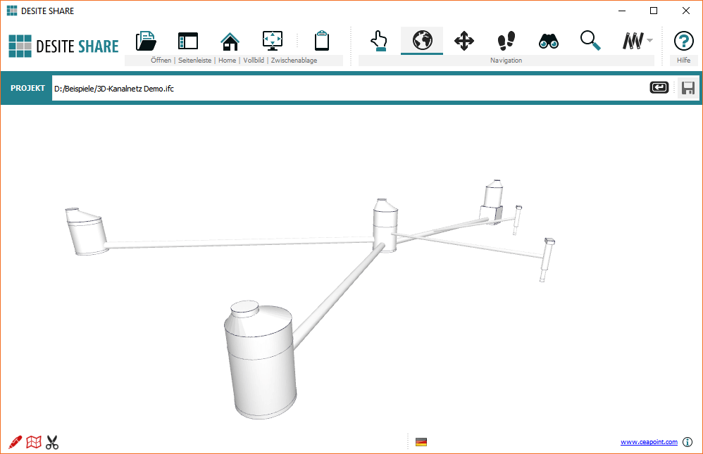Toggle the Seitenleiste sidebar panel
703x454 pixels.
(x=188, y=41)
